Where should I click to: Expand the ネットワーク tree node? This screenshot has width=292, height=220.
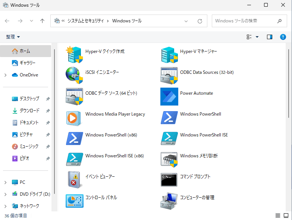coord(5,206)
